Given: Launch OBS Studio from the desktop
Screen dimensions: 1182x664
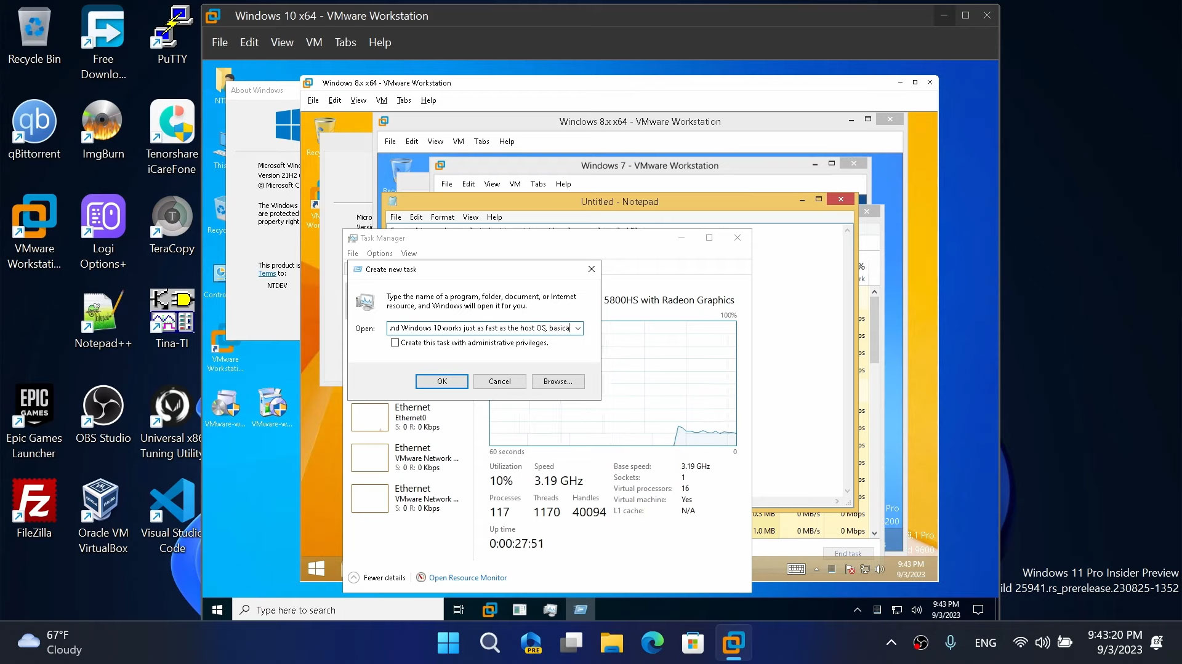Looking at the screenshot, I should 103,407.
